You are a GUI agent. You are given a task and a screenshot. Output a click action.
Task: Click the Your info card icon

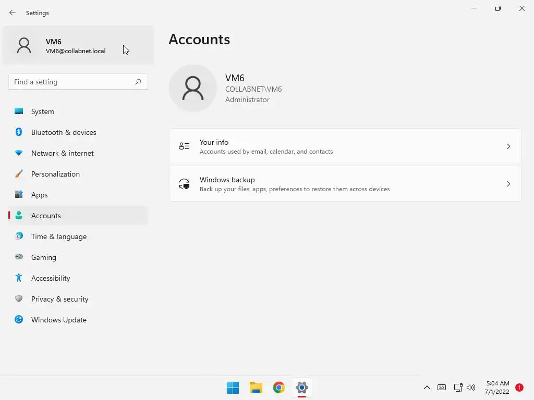(x=184, y=146)
